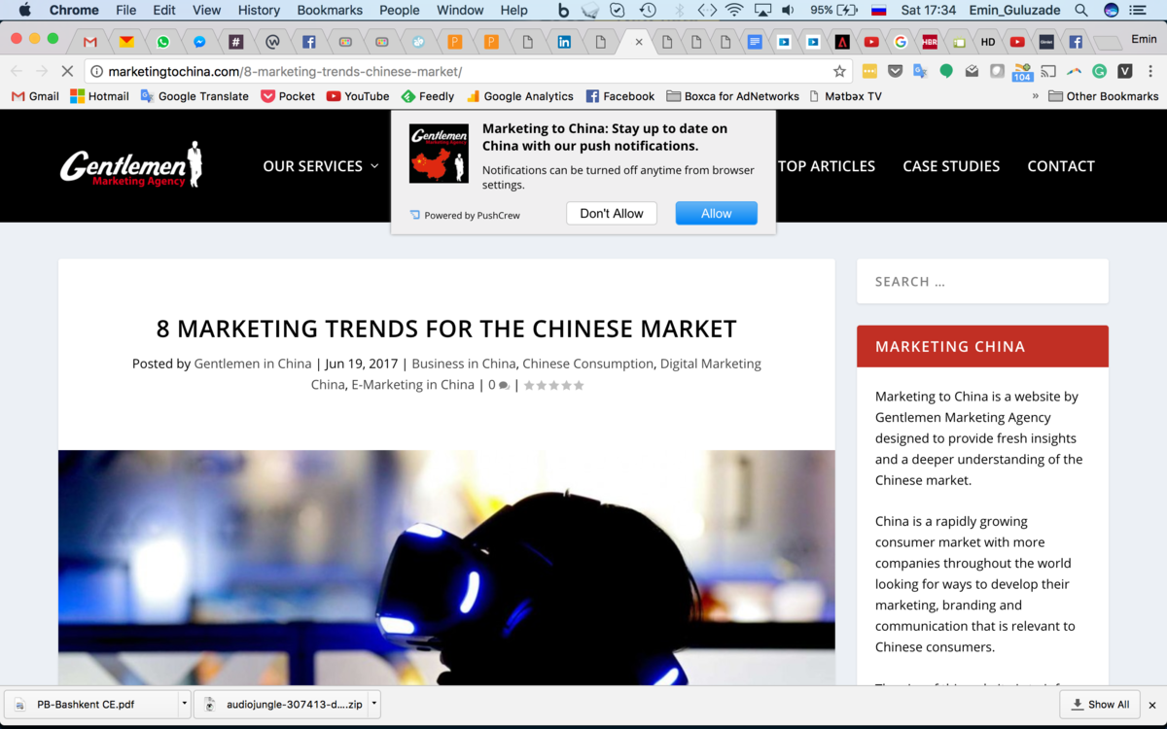The image size is (1167, 729).
Task: Open the Mətbəx TV bookmark
Action: click(x=845, y=96)
